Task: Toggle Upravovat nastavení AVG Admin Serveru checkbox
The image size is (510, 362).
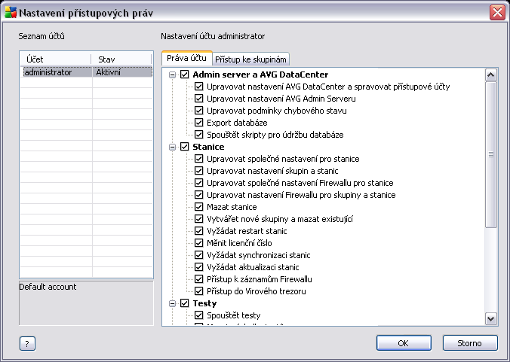Action: [198, 99]
